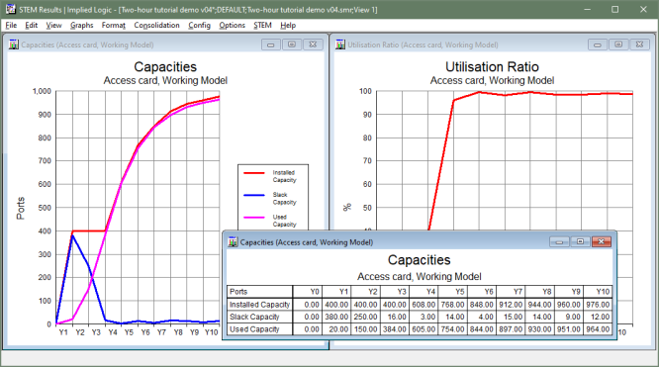Click the Capacities chart window icon
This screenshot has width=659, height=367.
[x=14, y=45]
